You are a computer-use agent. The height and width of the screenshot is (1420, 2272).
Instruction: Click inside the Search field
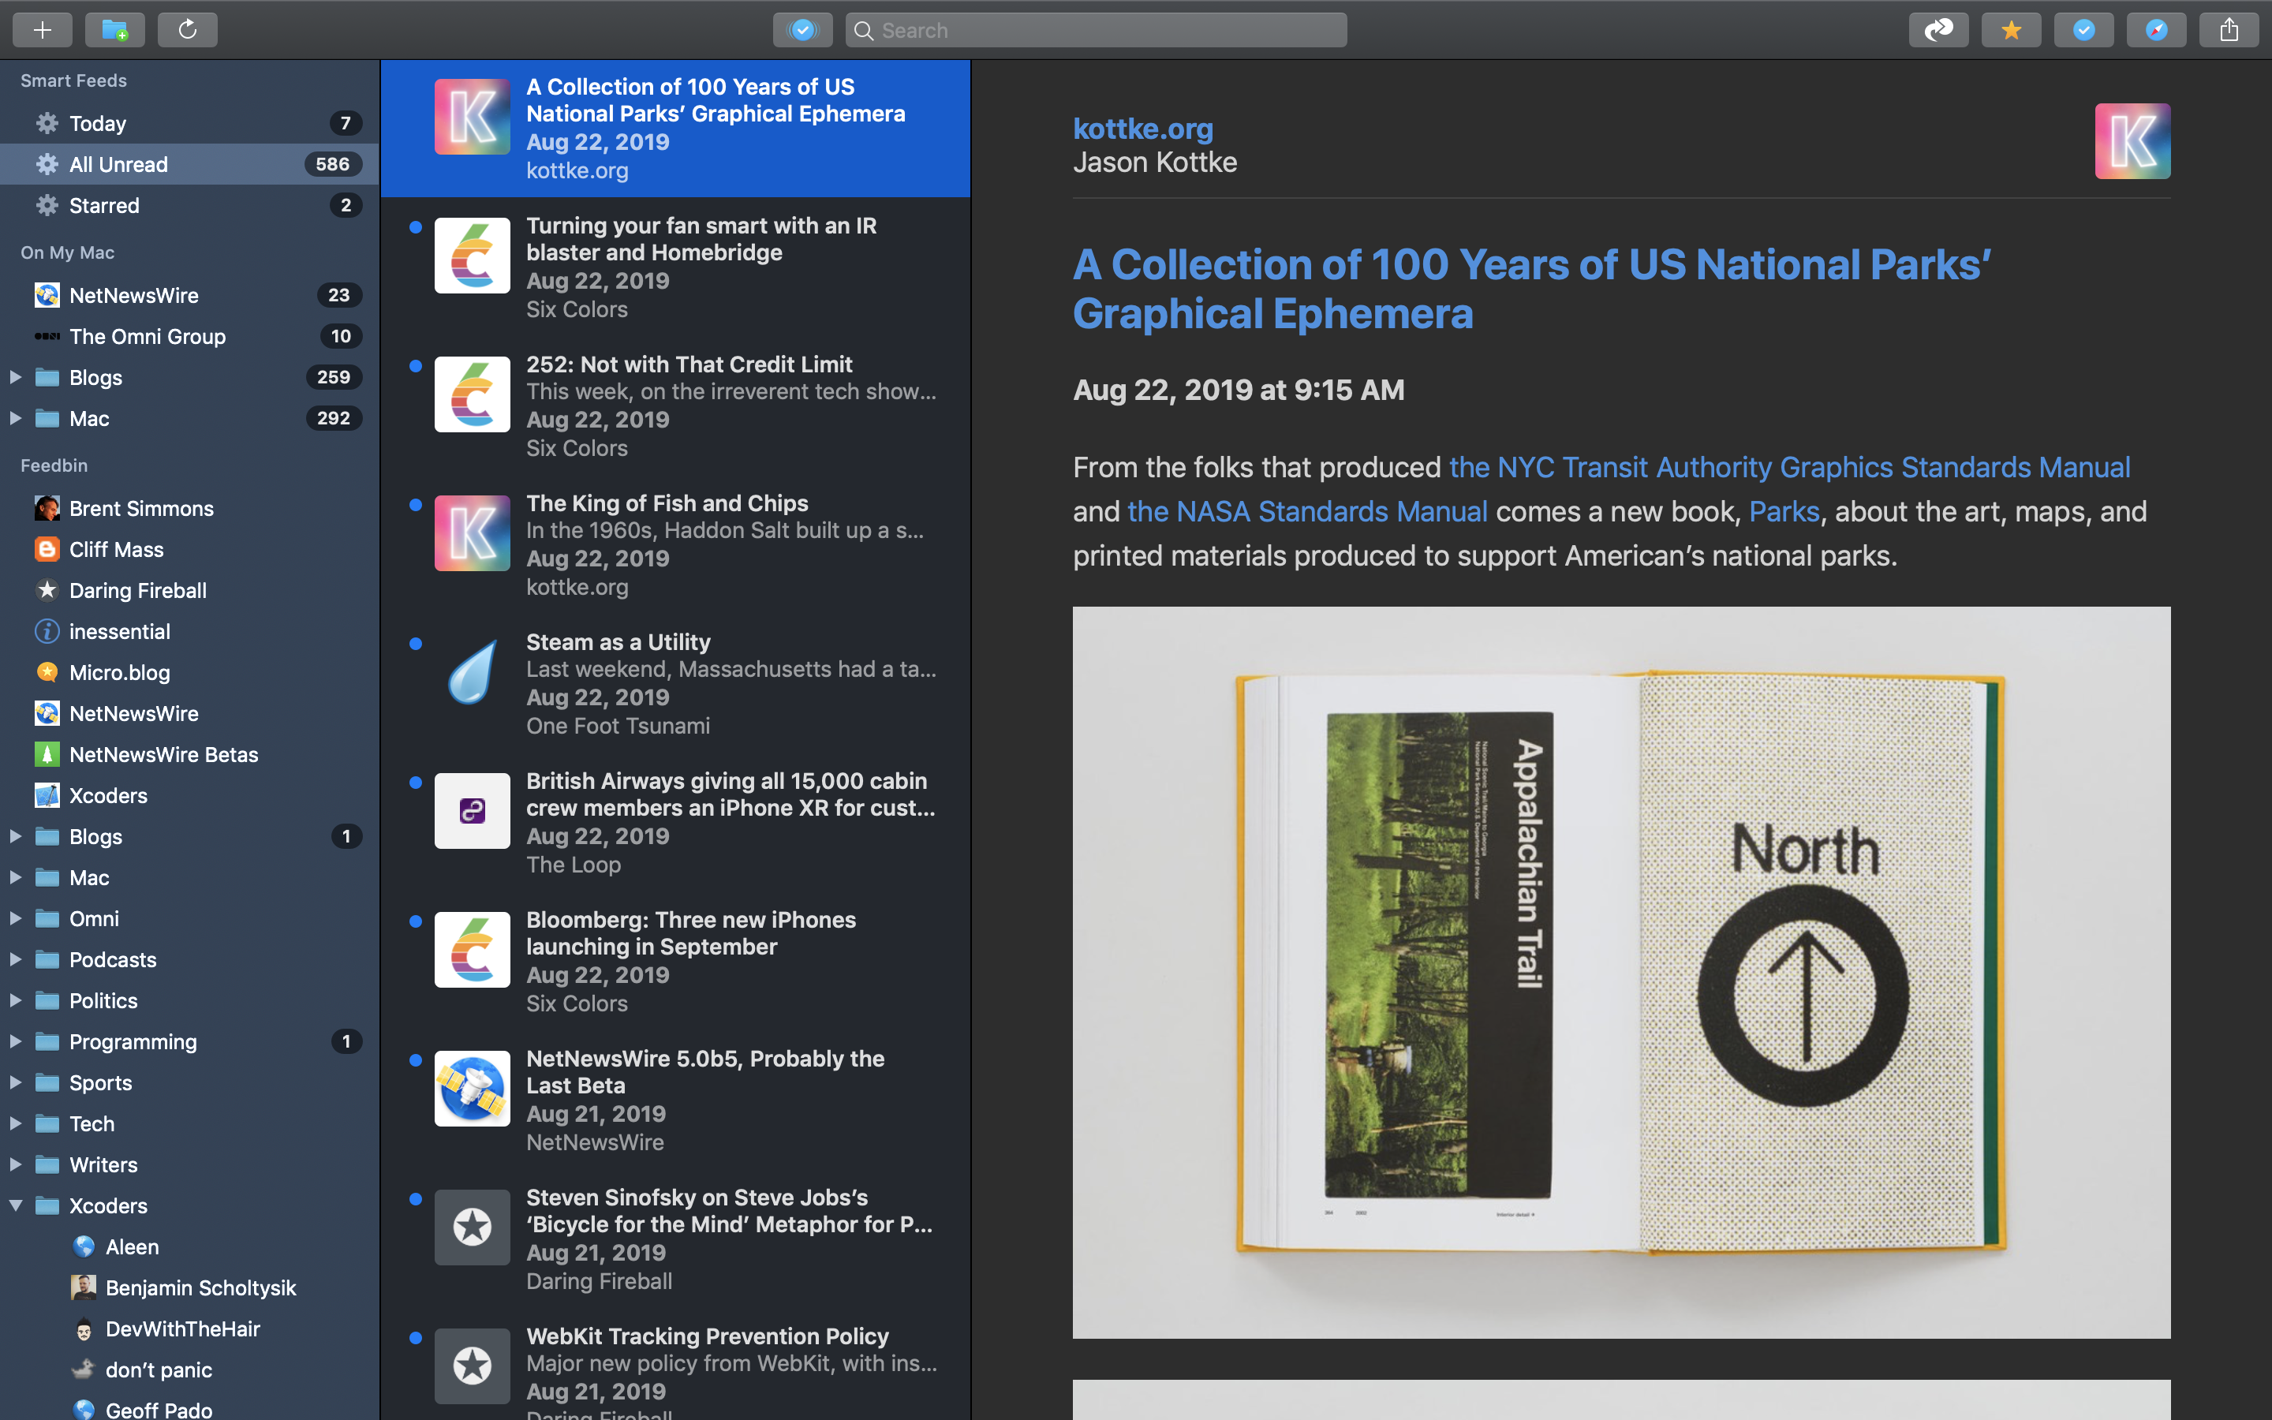coord(1096,29)
